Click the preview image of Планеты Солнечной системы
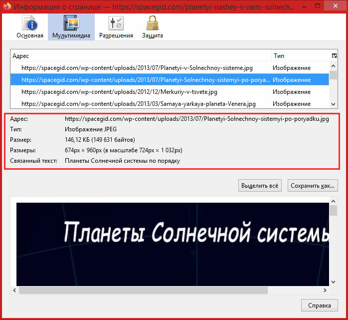This screenshot has width=348, height=320. coord(173,244)
